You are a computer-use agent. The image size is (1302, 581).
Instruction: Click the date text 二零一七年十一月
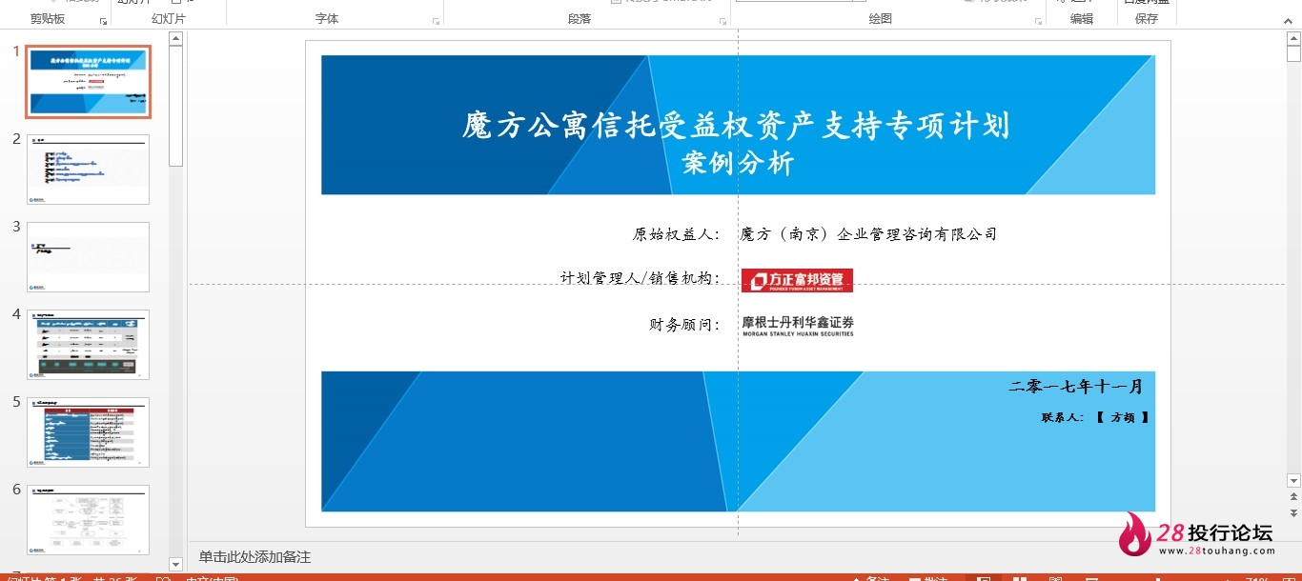click(1075, 387)
